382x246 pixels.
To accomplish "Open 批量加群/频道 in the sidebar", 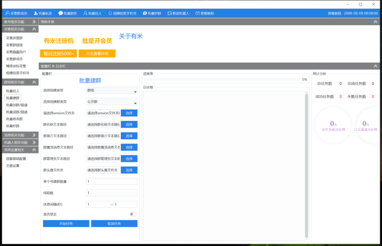I will click(17, 105).
